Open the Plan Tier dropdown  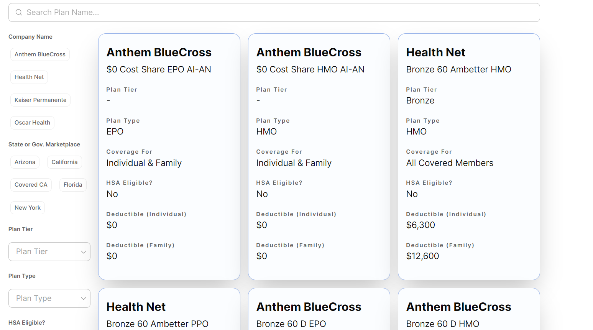[49, 251]
